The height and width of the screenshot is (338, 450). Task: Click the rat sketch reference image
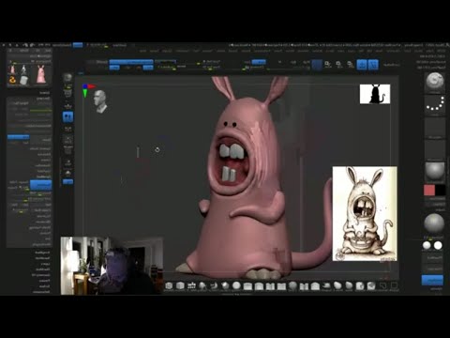365,214
